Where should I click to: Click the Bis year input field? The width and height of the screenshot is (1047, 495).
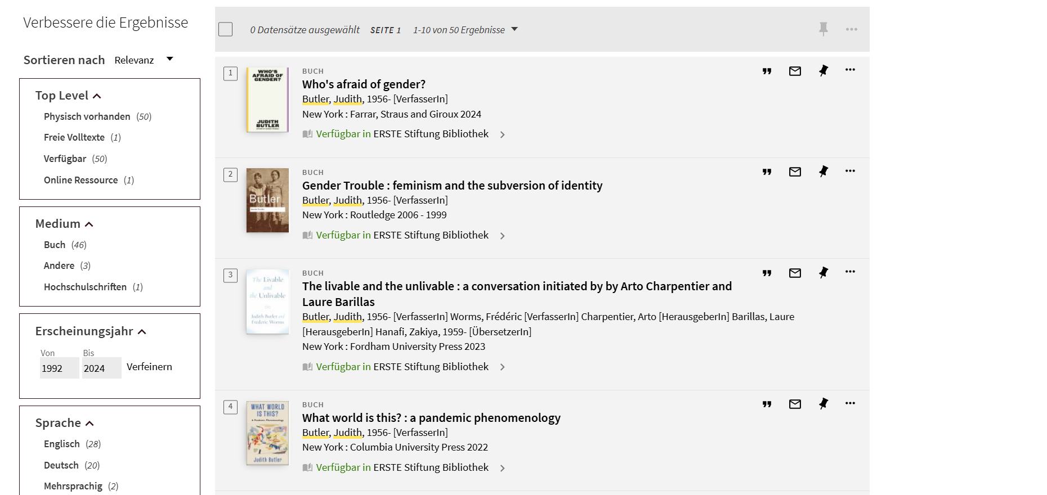[101, 368]
